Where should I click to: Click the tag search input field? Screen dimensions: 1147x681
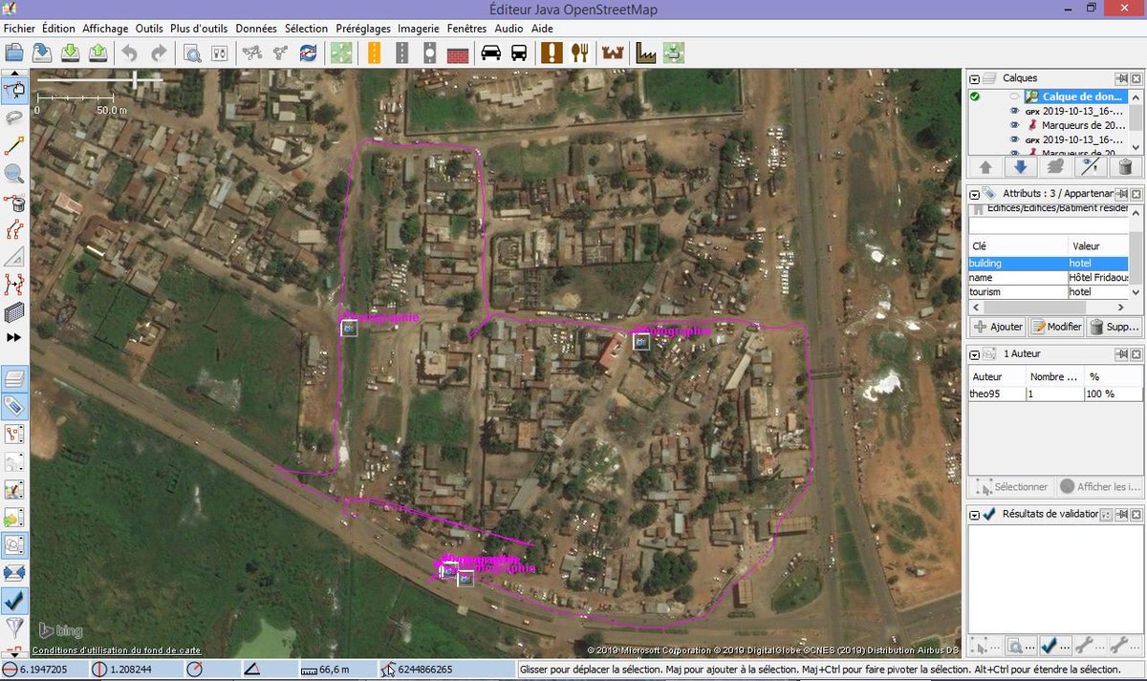point(1049,226)
